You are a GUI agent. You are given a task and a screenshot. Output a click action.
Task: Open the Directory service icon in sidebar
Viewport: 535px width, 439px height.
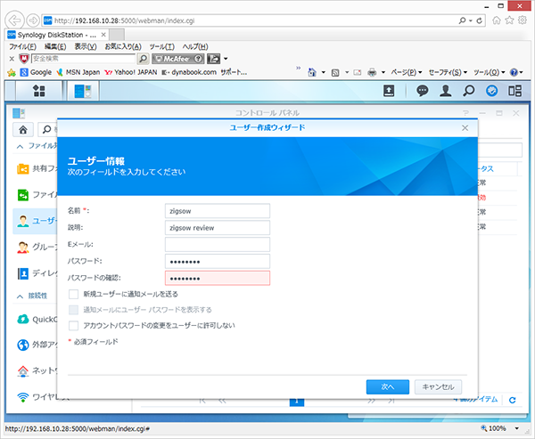[23, 273]
